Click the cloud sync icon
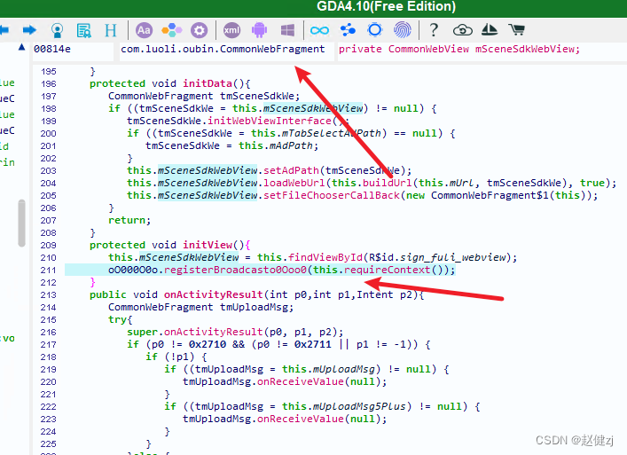This screenshot has height=455, width=627. coord(463,30)
